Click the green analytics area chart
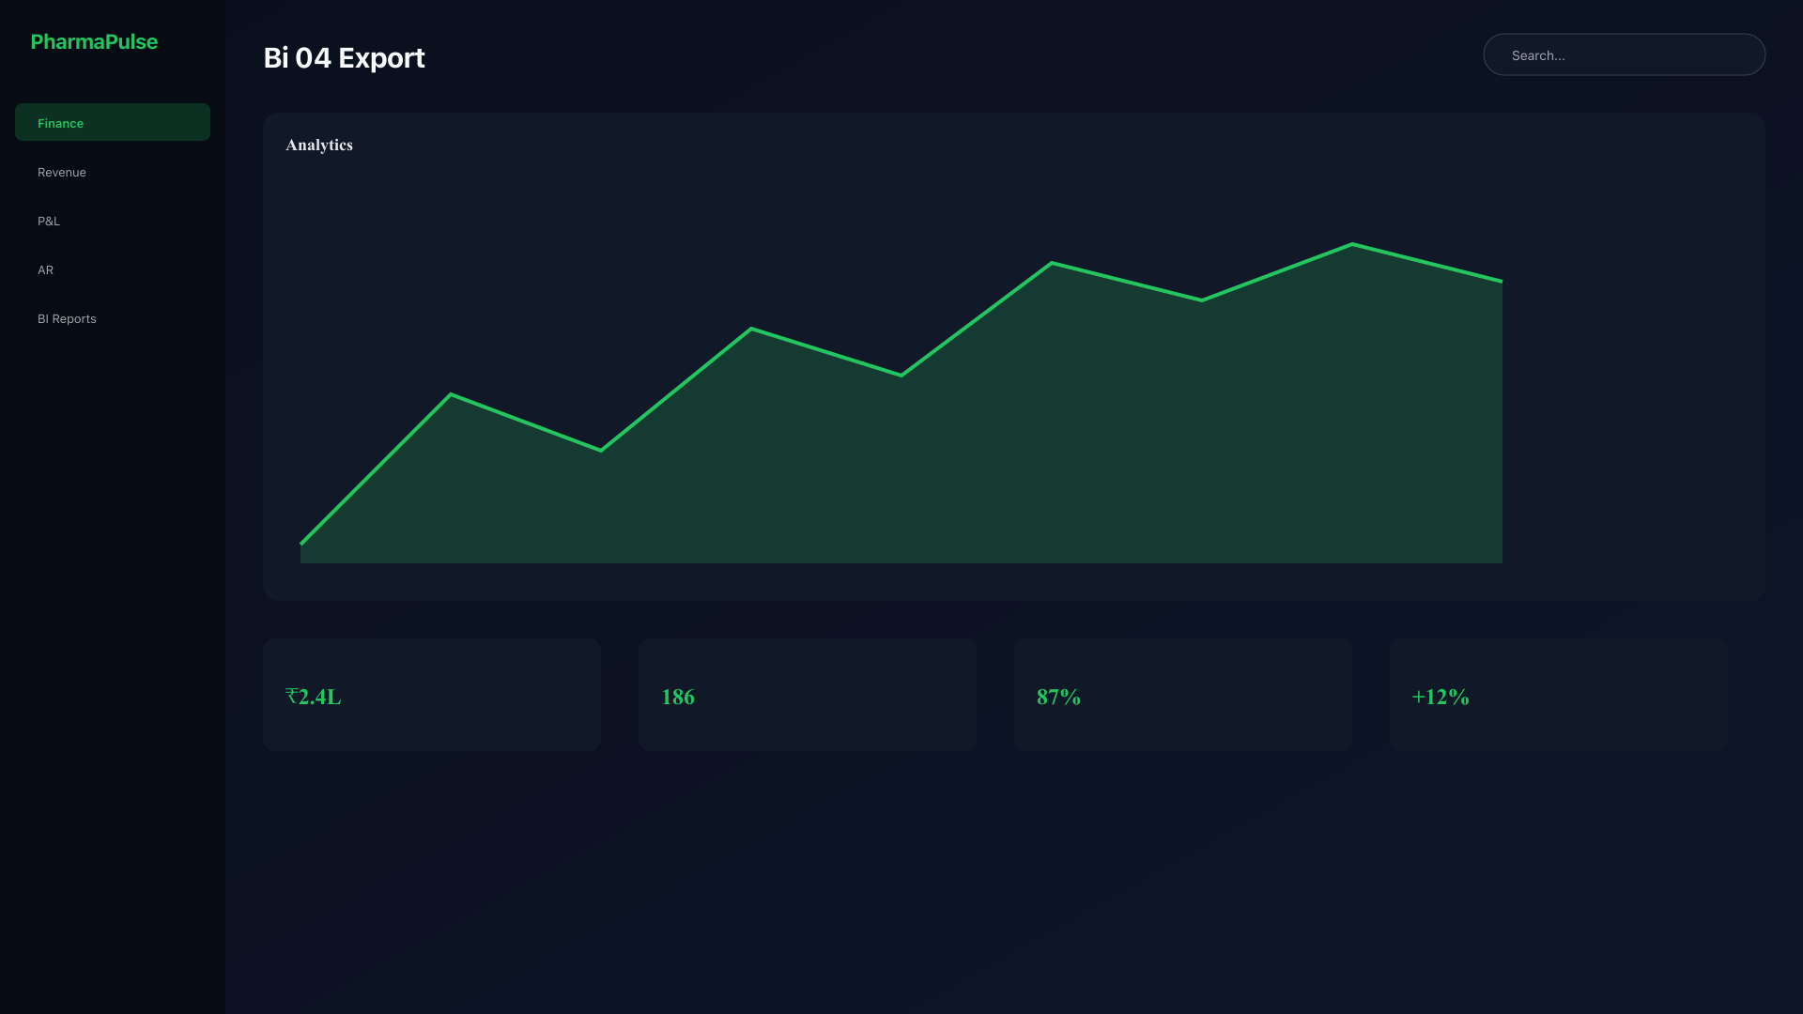This screenshot has height=1014, width=1803. pos(901,404)
